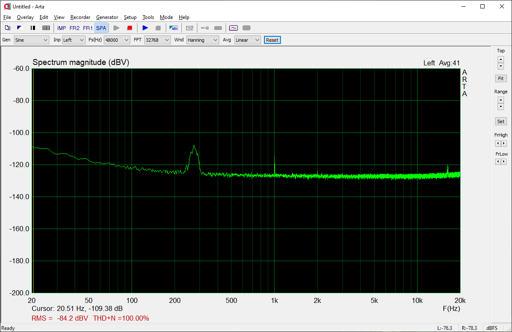Click the Cursor frequency readout text

tap(77, 308)
